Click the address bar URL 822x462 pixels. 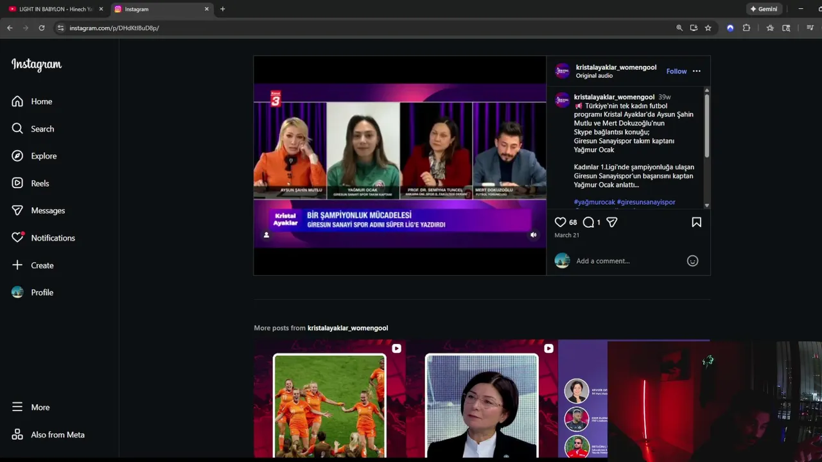[x=114, y=28]
